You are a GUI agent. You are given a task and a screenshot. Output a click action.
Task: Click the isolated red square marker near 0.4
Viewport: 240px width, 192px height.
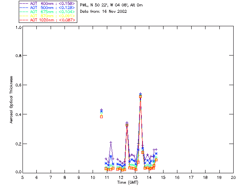pyautogui.click(x=101, y=117)
